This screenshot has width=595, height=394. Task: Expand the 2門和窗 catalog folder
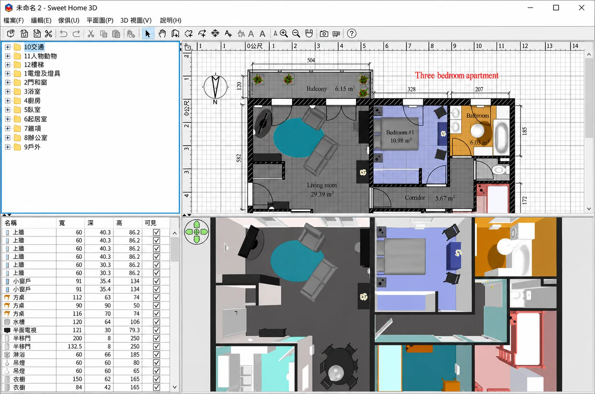click(7, 82)
